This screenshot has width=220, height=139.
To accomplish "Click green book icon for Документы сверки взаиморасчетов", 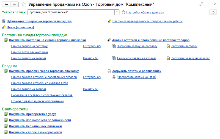I will point(6,132).
